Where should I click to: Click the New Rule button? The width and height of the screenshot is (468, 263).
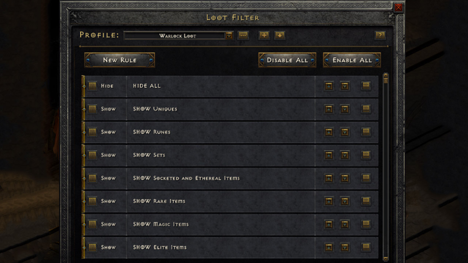click(x=120, y=60)
